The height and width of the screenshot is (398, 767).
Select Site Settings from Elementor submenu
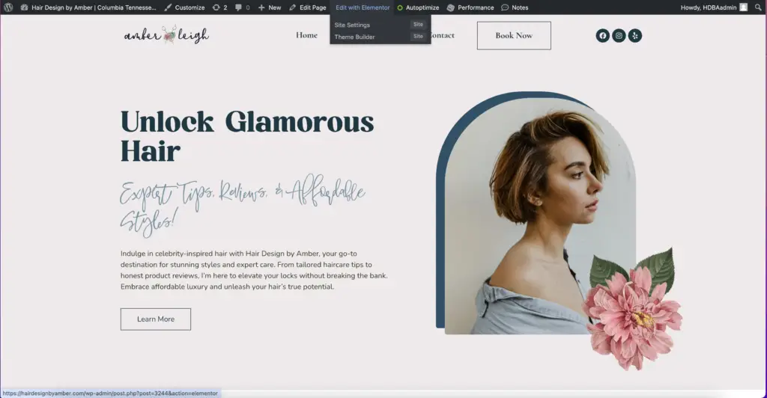click(x=352, y=25)
